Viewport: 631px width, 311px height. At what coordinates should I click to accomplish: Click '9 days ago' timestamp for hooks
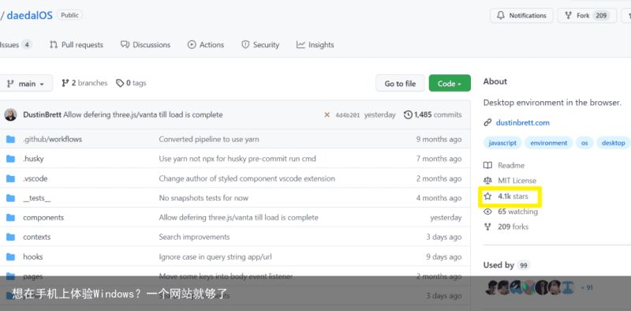(x=444, y=257)
